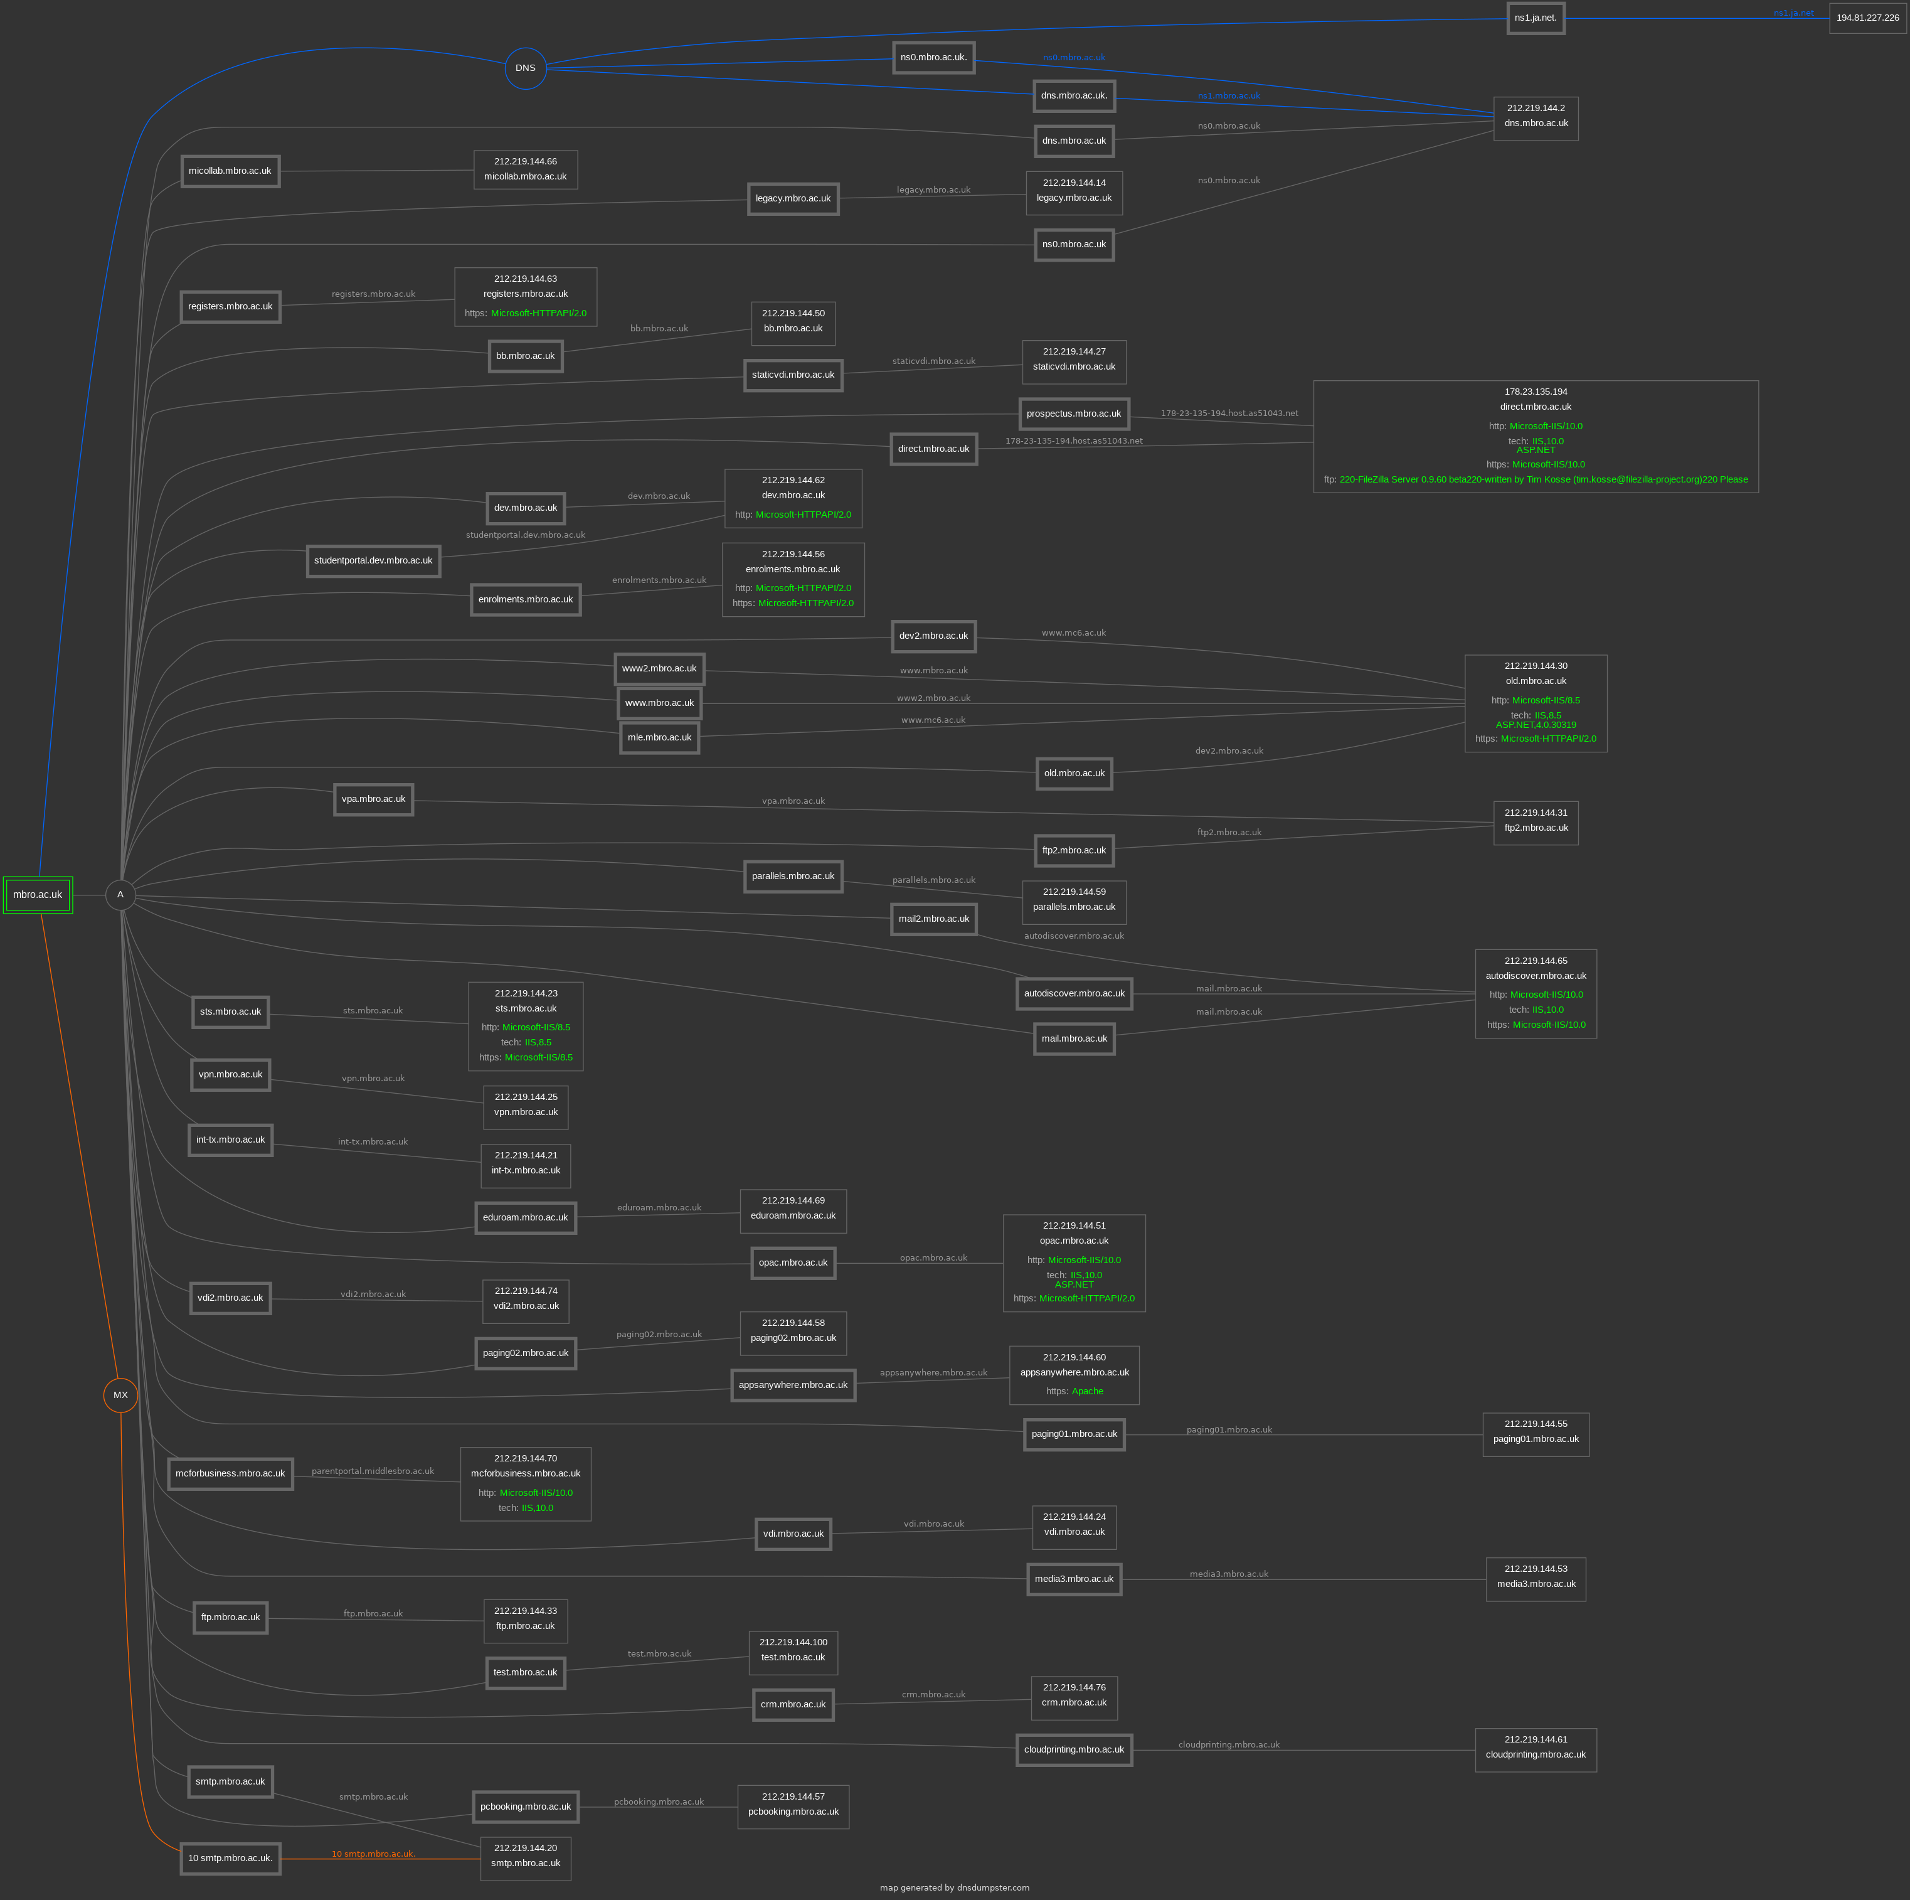Select the mle.mbro.ac.uk host node

(x=659, y=738)
